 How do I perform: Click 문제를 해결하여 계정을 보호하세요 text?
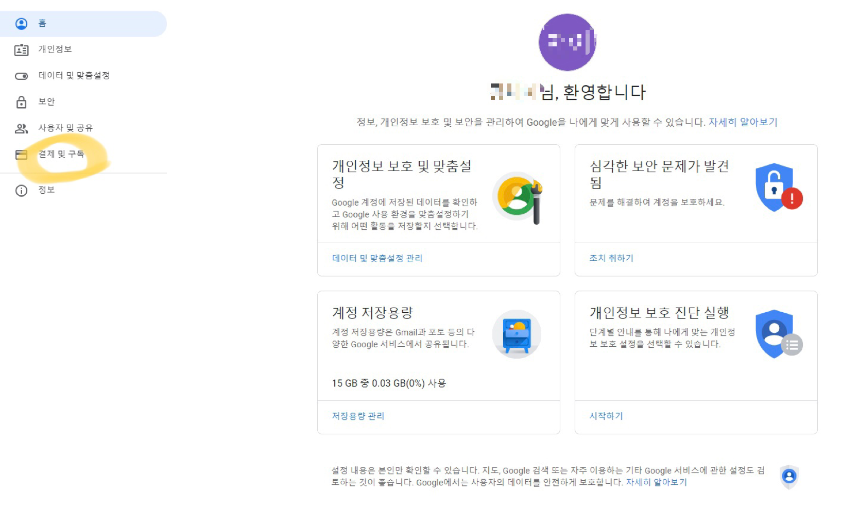point(657,202)
